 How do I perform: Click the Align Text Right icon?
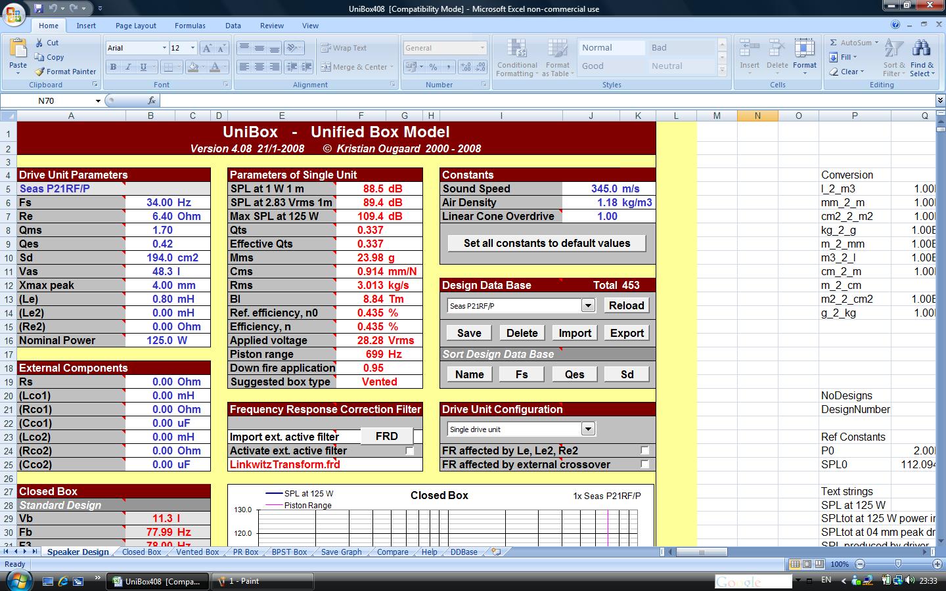click(274, 67)
